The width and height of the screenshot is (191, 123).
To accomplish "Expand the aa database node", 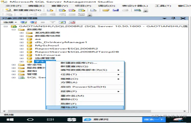I will click(x=21, y=39).
